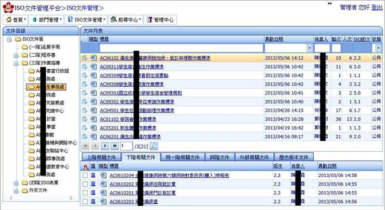Click the document icon for AC0610202

[103, 184]
